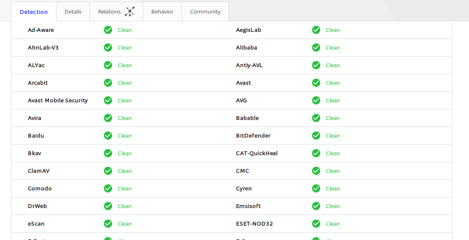Click the green check icon for BitDefender
The image size is (469, 240).
[x=316, y=136]
